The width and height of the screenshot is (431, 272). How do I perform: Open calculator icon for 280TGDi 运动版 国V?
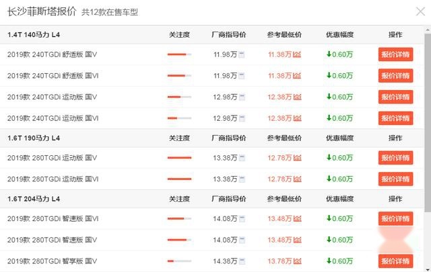pos(242,158)
